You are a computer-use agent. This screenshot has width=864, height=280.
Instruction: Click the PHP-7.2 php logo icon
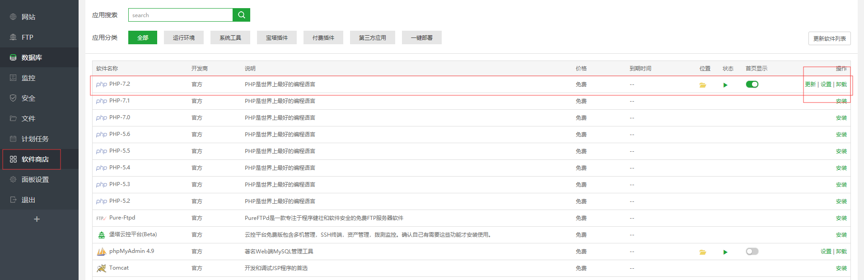[102, 84]
